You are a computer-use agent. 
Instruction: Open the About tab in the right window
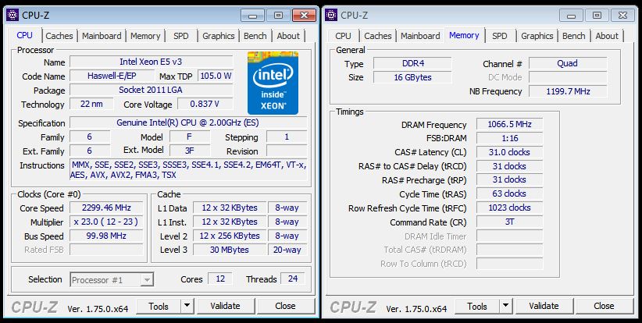[x=607, y=36]
